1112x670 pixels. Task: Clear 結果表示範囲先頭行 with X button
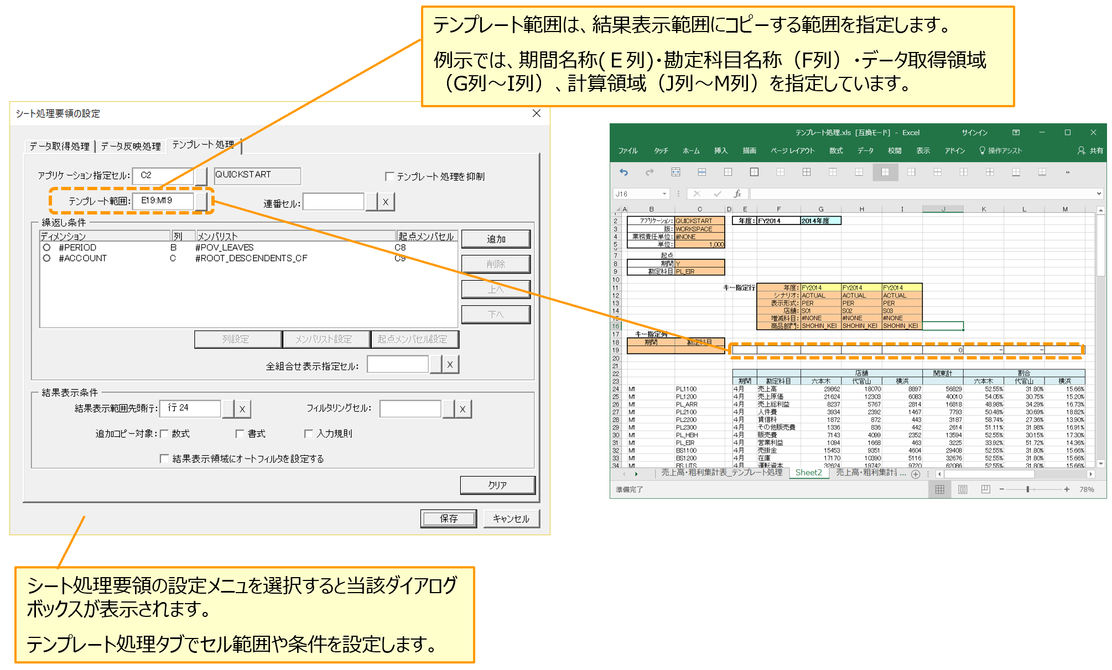(242, 410)
